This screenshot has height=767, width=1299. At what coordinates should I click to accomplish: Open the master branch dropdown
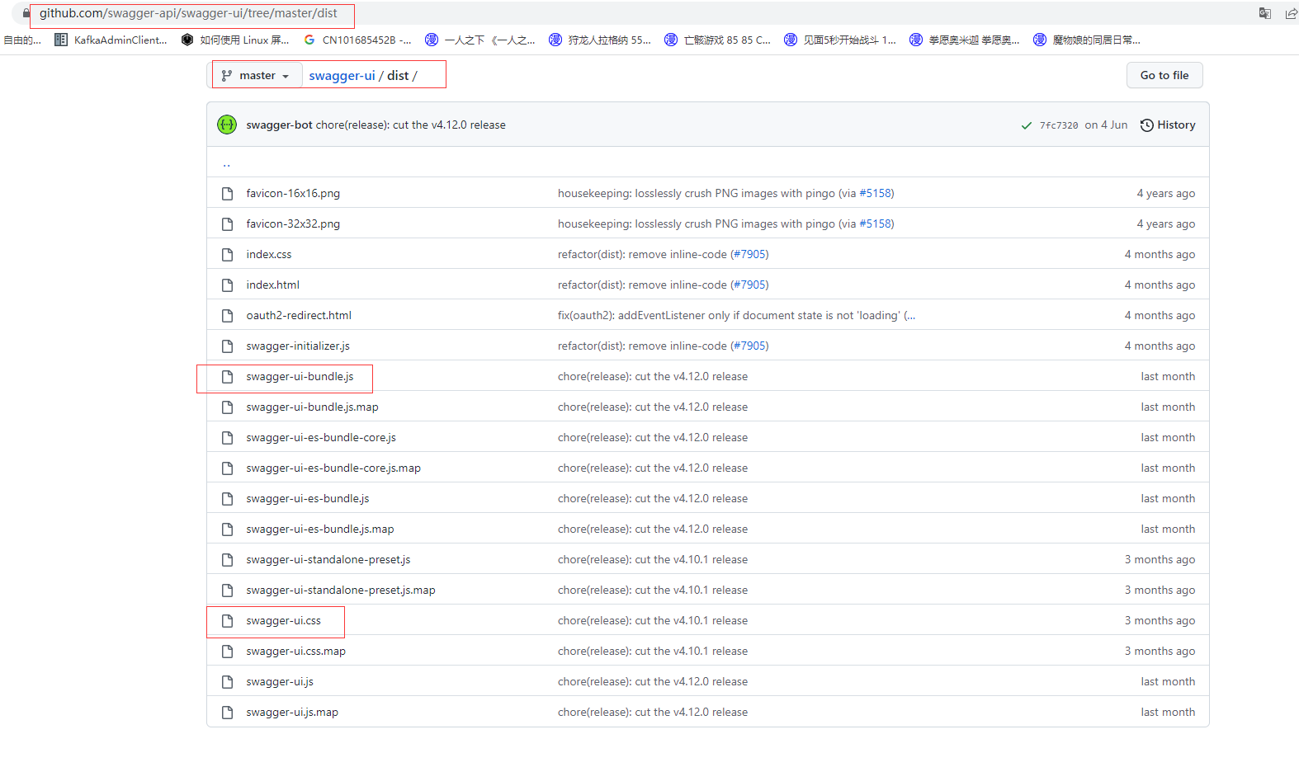tap(256, 76)
